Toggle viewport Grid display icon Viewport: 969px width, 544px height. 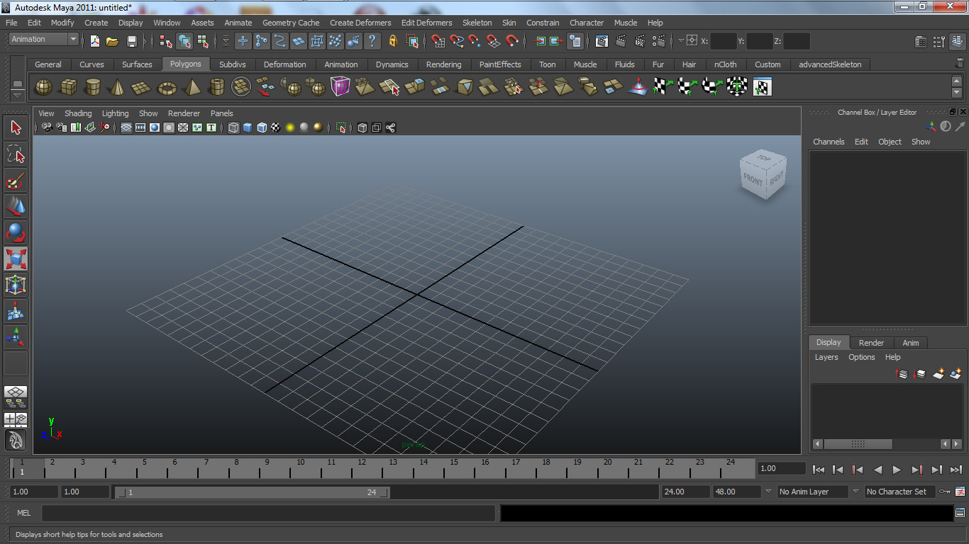tap(126, 127)
